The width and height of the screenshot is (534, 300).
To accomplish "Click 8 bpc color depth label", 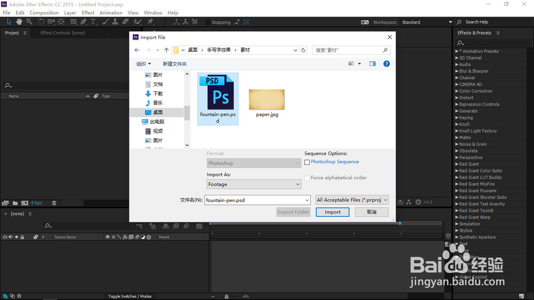I will [37, 203].
